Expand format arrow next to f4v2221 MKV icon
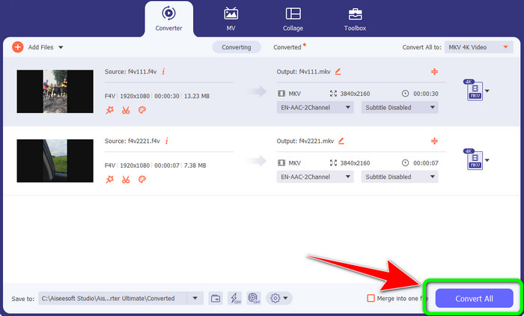This screenshot has width=524, height=316. [487, 160]
